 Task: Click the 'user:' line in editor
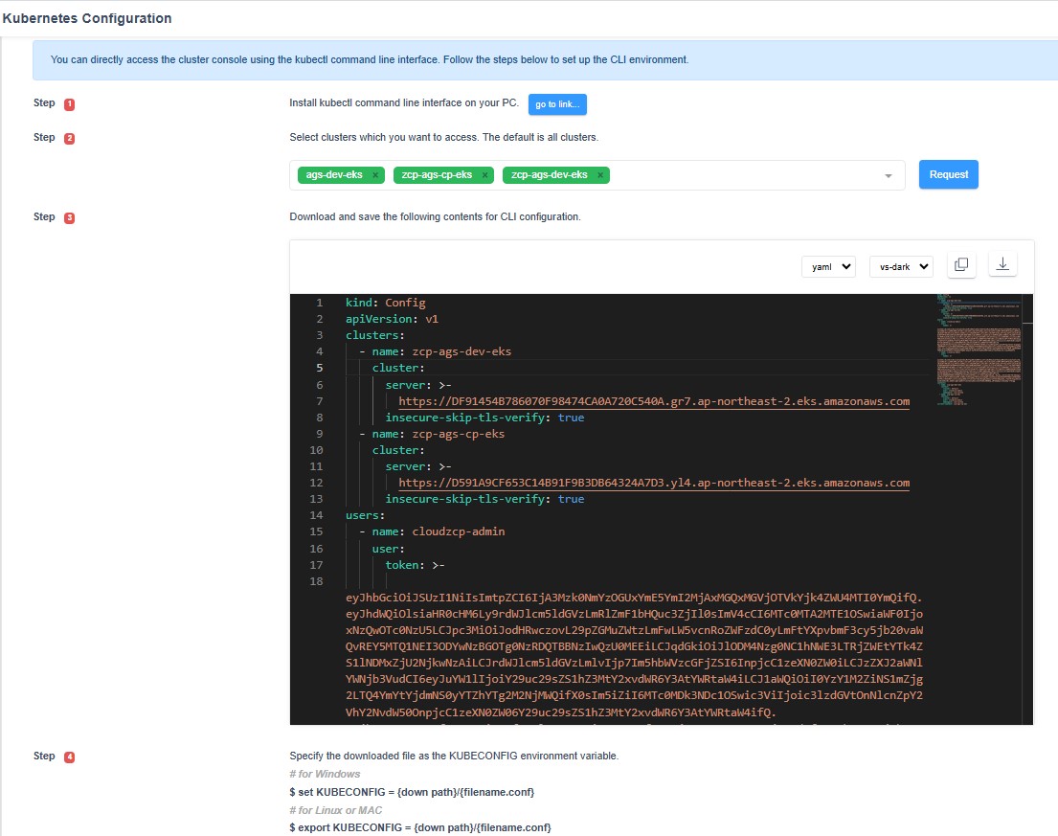389,550
